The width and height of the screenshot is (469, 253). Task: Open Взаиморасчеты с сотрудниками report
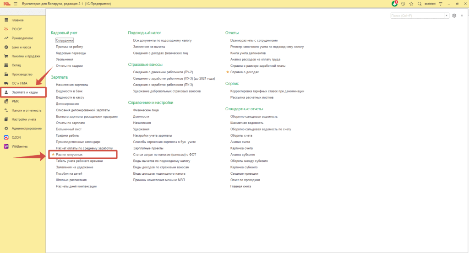(254, 40)
